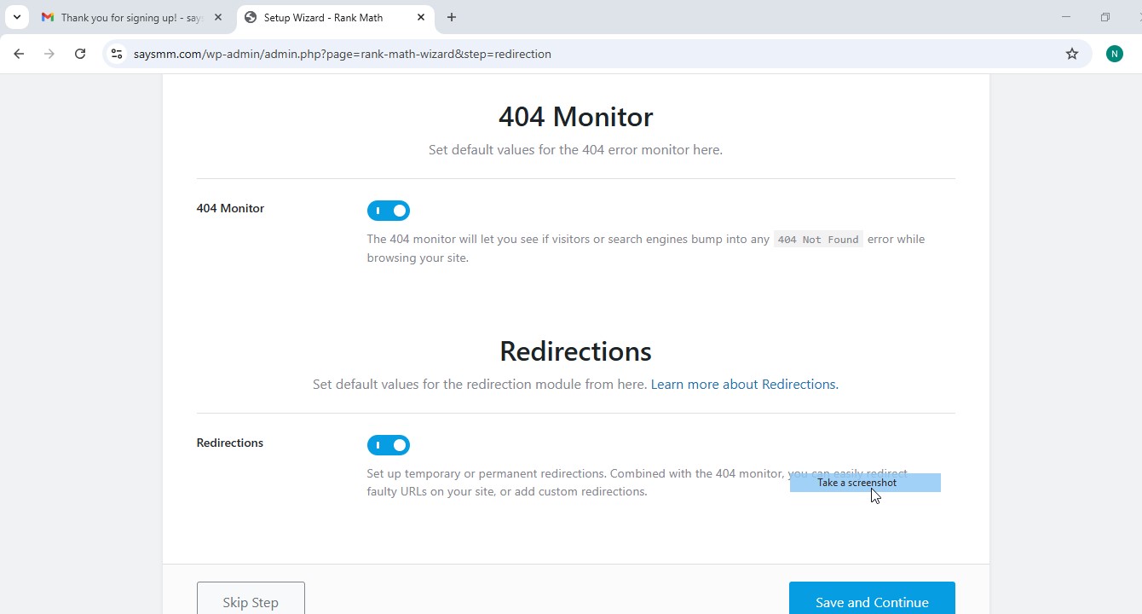Click the Skip Step button
Image resolution: width=1142 pixels, height=614 pixels.
coord(251,601)
